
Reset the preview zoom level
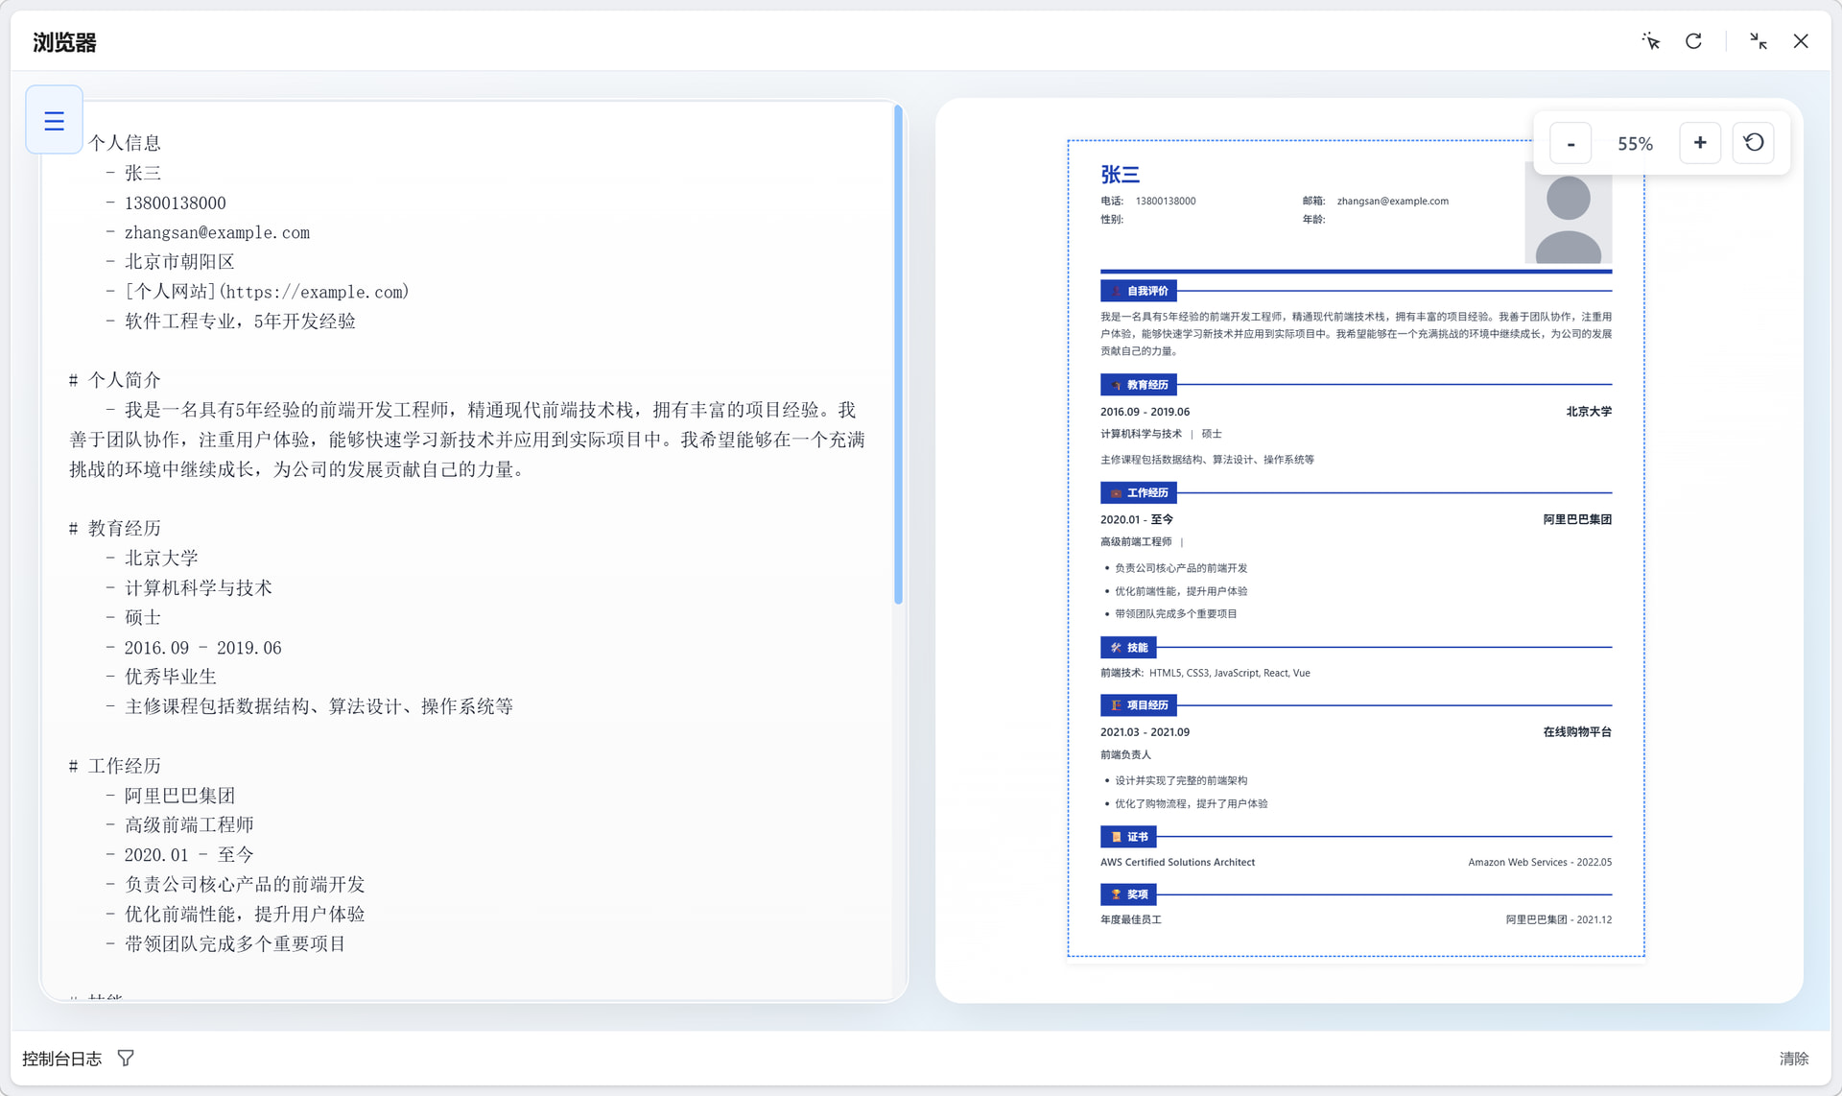coord(1753,143)
